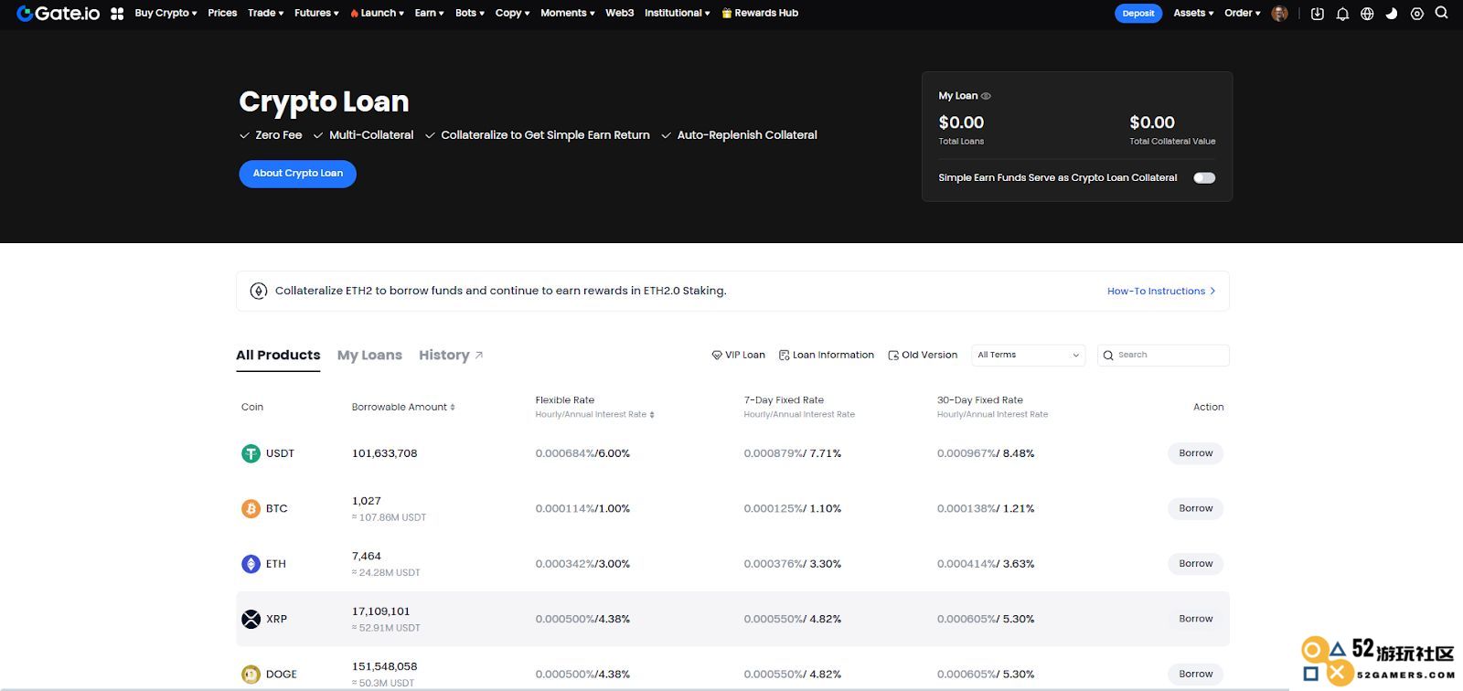Image resolution: width=1463 pixels, height=691 pixels.
Task: Borrow USDT
Action: (x=1195, y=453)
